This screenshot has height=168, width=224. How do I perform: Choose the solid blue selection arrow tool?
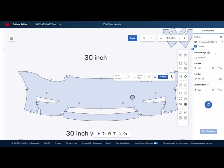pos(99,134)
